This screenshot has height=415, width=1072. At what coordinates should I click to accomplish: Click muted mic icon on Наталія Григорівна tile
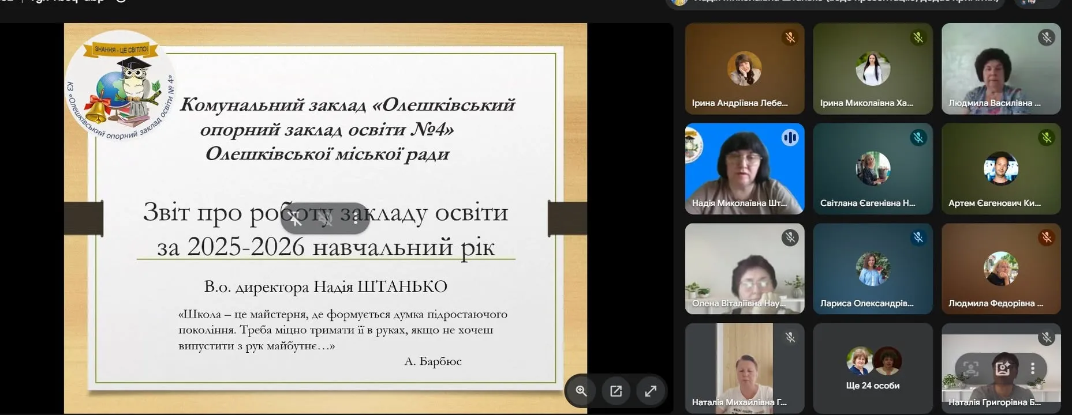tap(1046, 337)
